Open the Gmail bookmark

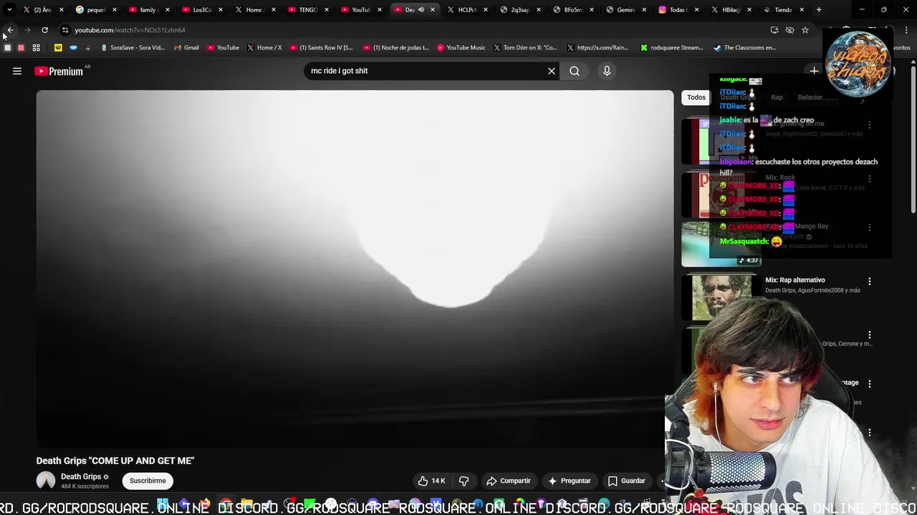point(186,47)
